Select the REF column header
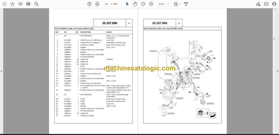Viewport: 279px width, 135px height. tap(57, 32)
